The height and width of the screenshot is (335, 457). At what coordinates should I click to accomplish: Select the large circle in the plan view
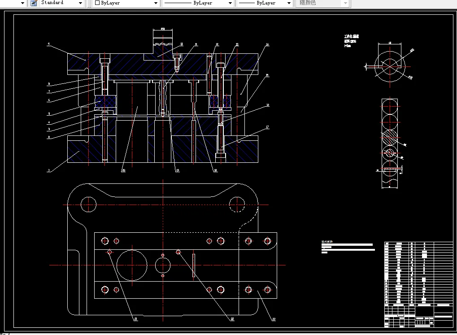(x=132, y=265)
